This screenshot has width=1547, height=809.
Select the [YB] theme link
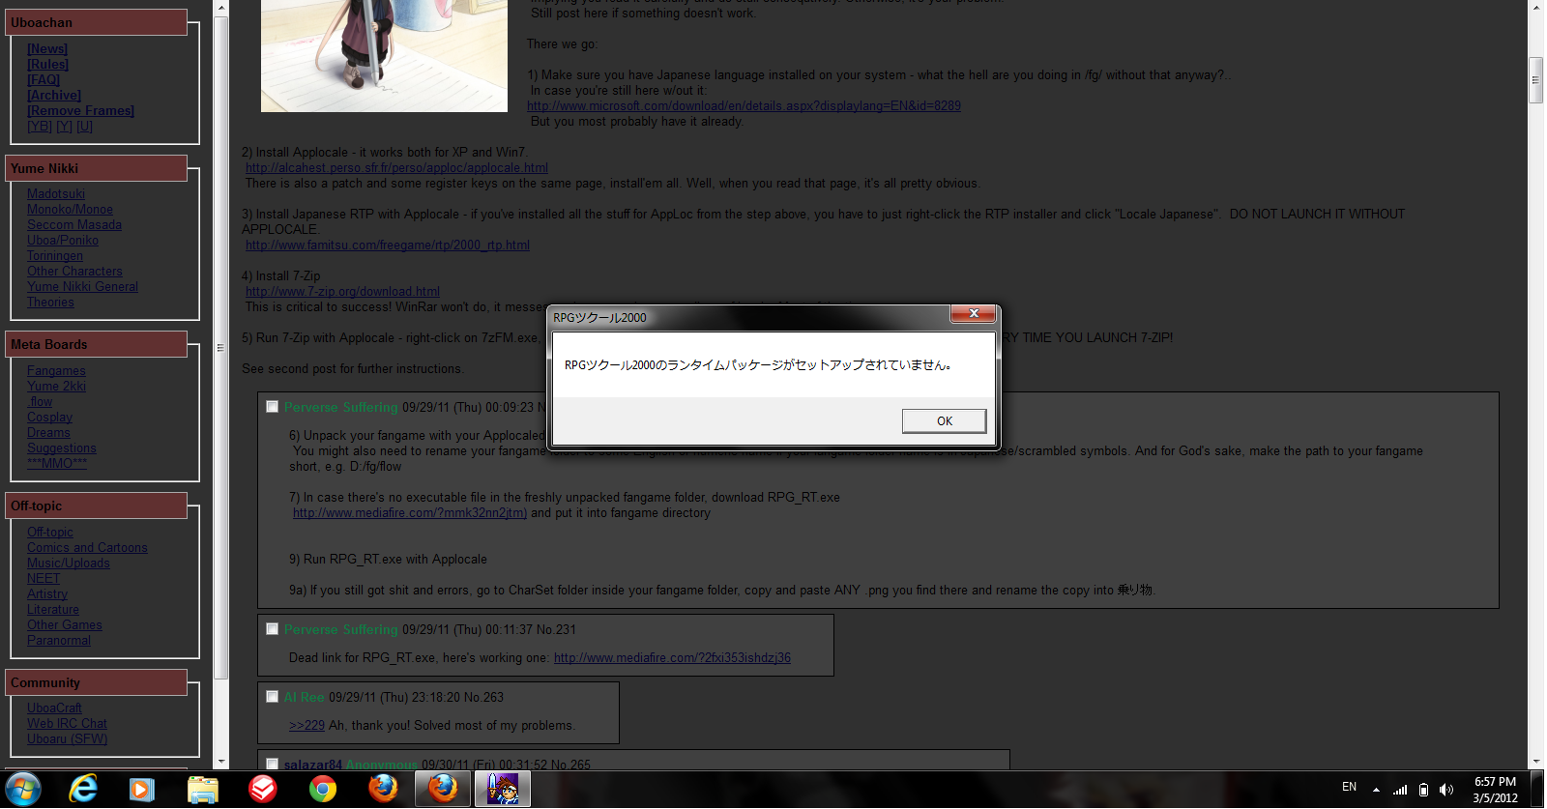(40, 127)
